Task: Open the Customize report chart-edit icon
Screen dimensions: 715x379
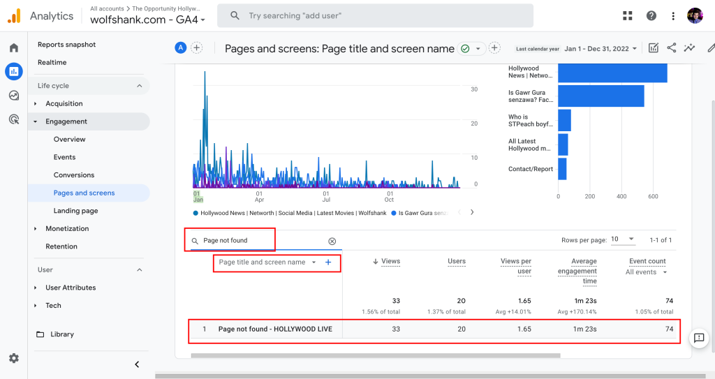Action: 654,48
